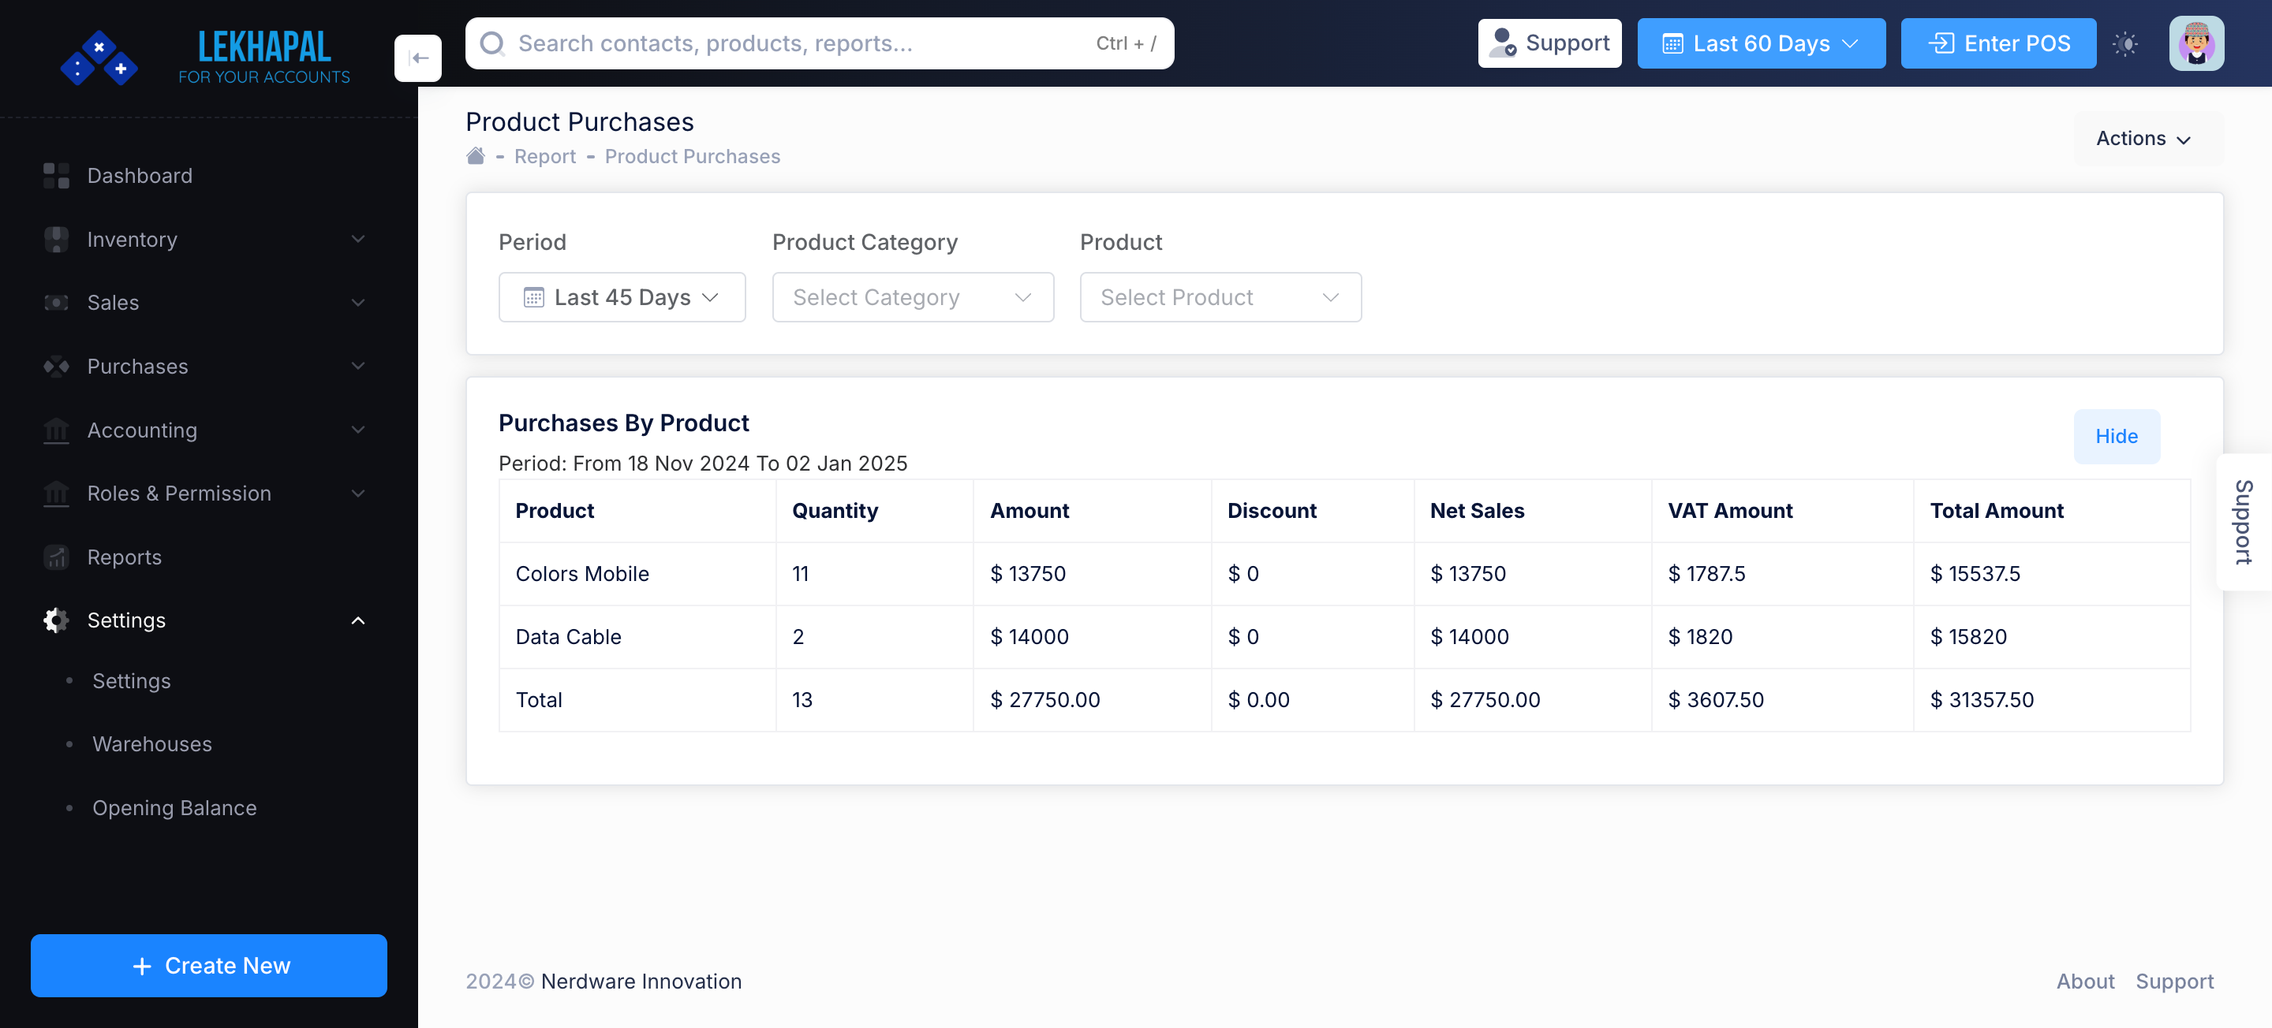Click the Create New button
Image resolution: width=2272 pixels, height=1028 pixels.
point(208,966)
